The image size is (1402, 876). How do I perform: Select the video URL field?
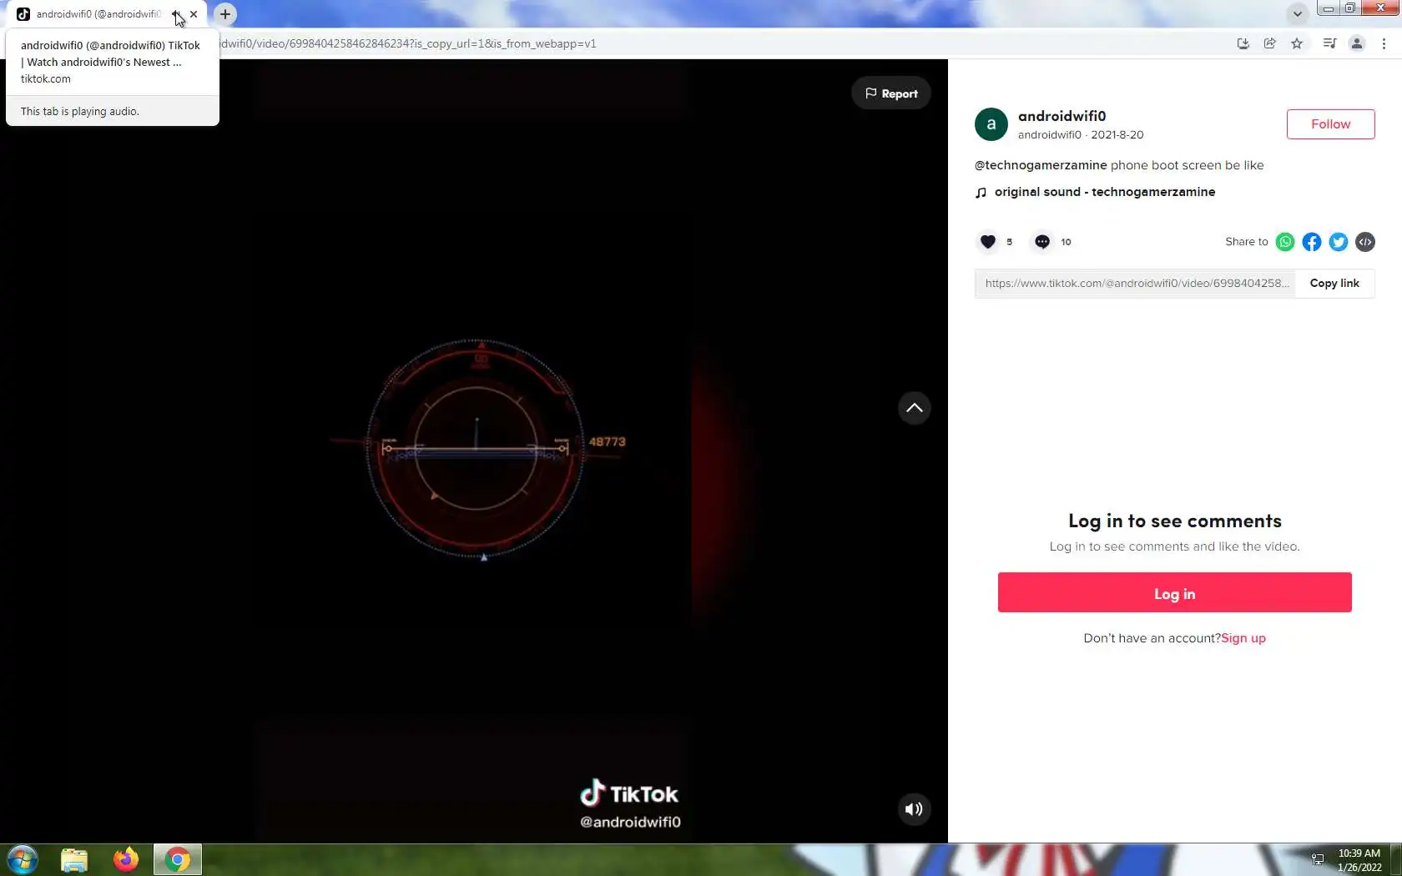(x=1135, y=284)
